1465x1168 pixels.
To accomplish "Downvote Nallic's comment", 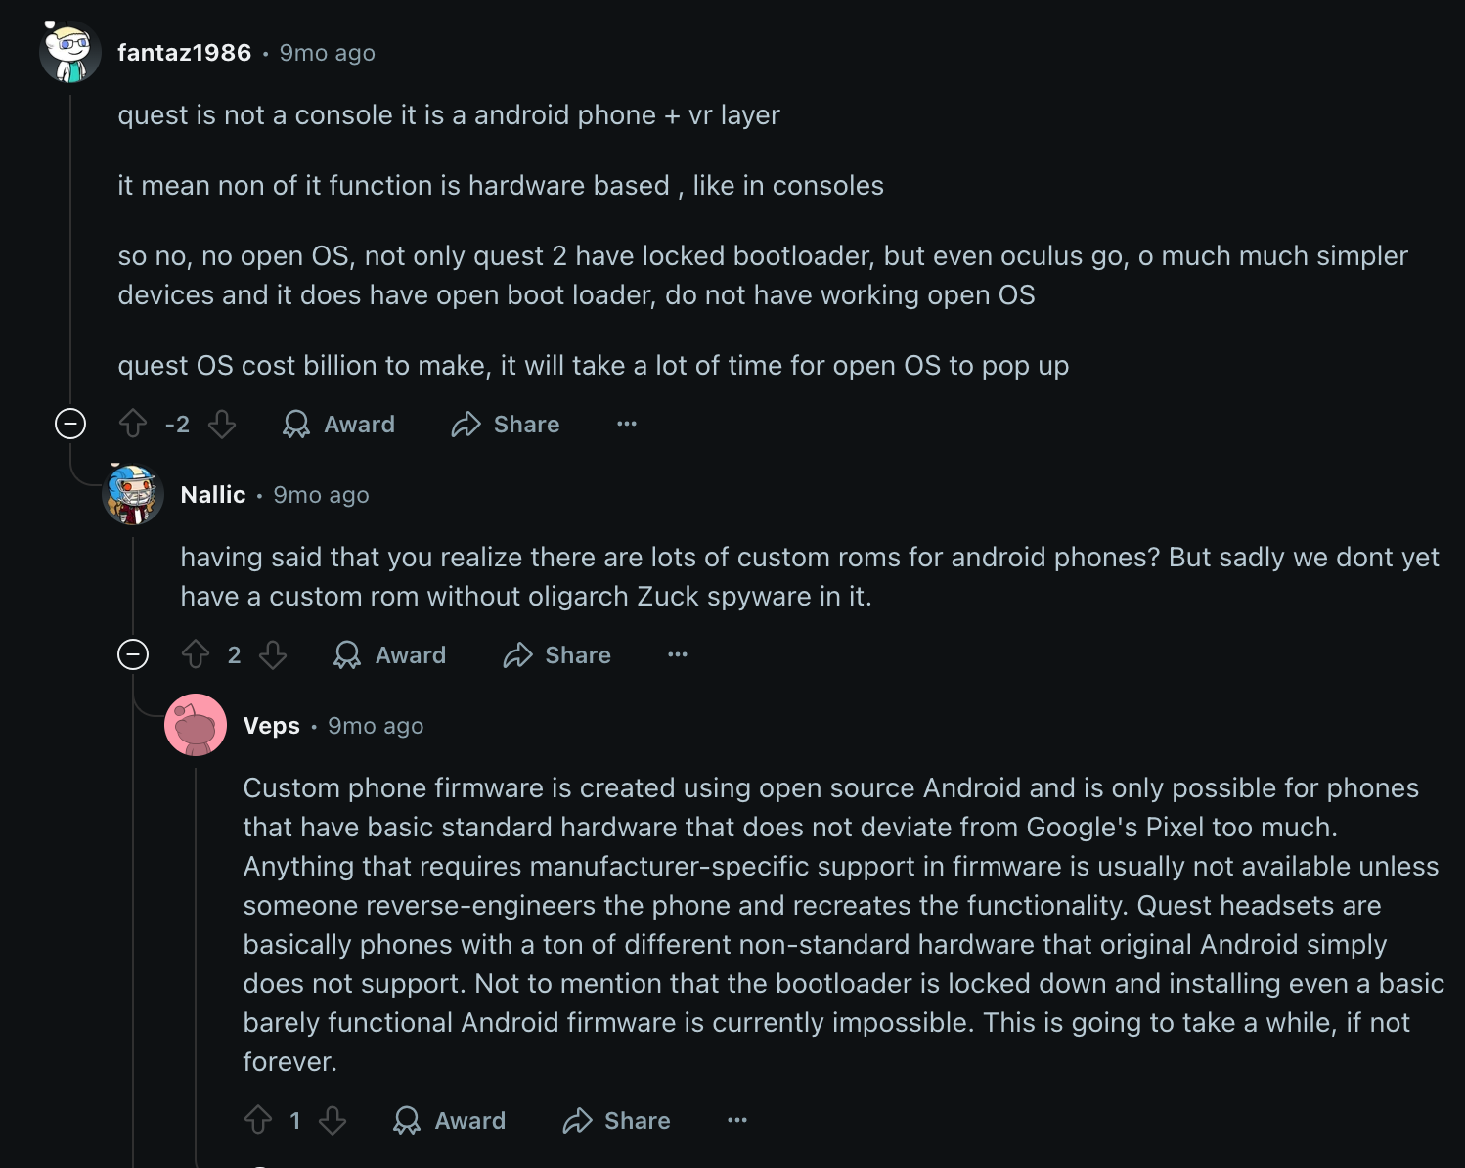I will pos(273,655).
